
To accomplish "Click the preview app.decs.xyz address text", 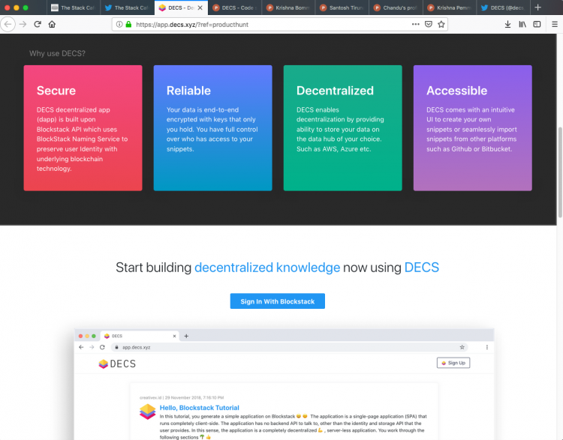I will [136, 347].
